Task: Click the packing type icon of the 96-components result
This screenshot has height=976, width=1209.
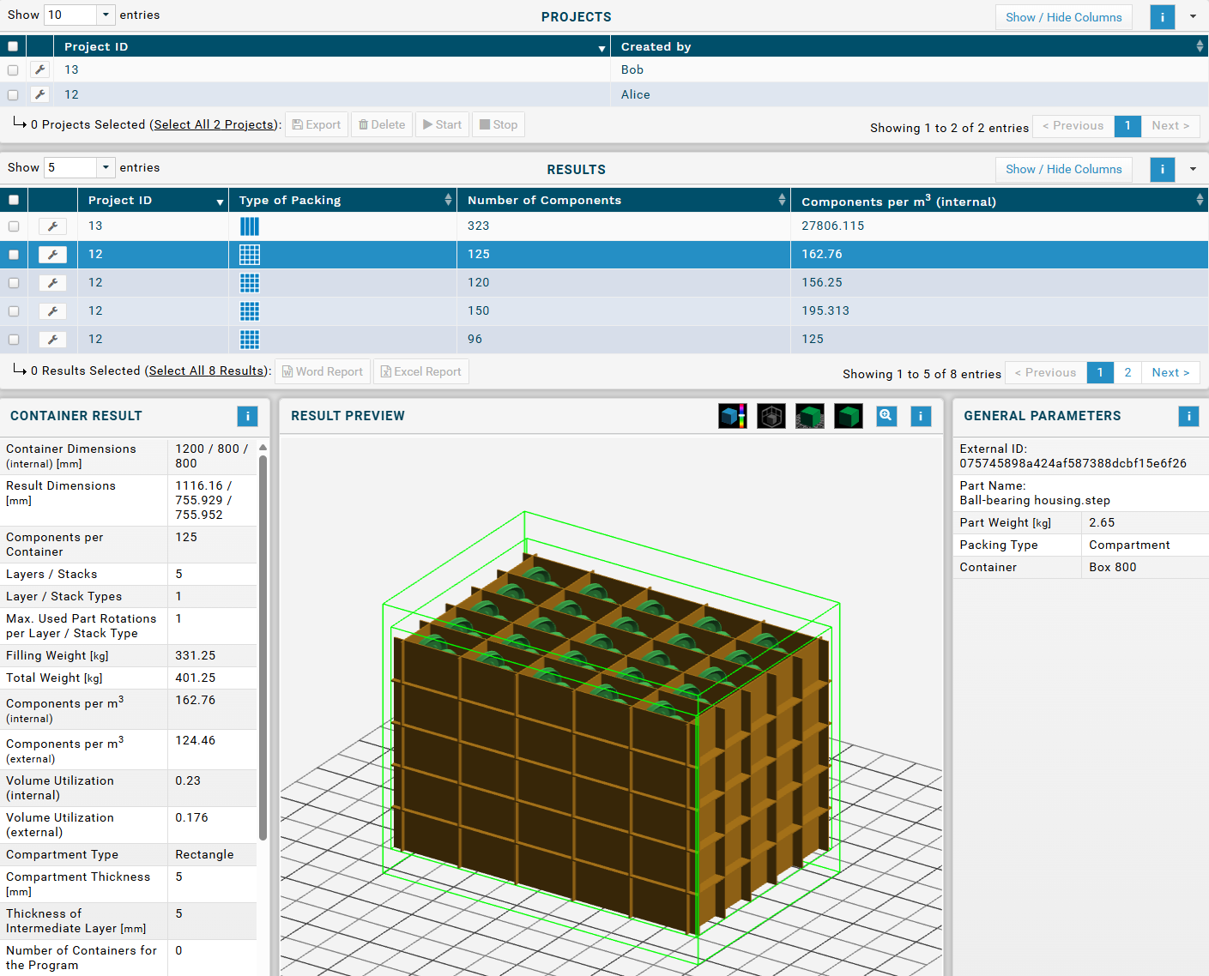Action: pyautogui.click(x=250, y=340)
